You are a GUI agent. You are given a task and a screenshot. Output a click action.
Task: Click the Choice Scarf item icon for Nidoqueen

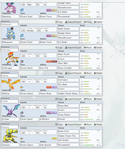(x=22, y=36)
